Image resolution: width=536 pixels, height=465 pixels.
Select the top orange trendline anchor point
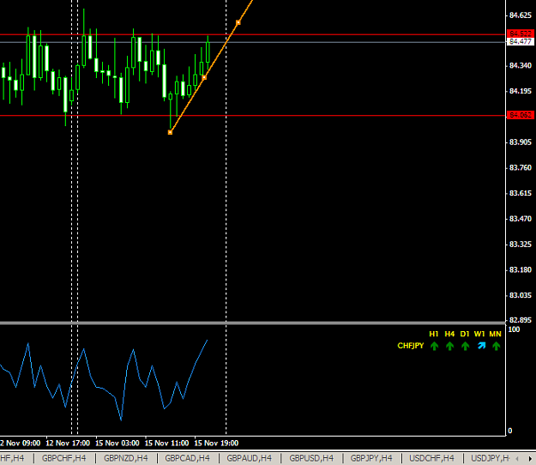(238, 22)
